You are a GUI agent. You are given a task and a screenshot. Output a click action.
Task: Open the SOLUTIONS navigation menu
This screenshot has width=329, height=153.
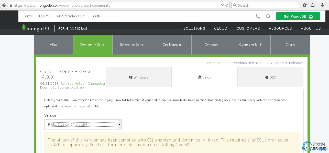(194, 28)
